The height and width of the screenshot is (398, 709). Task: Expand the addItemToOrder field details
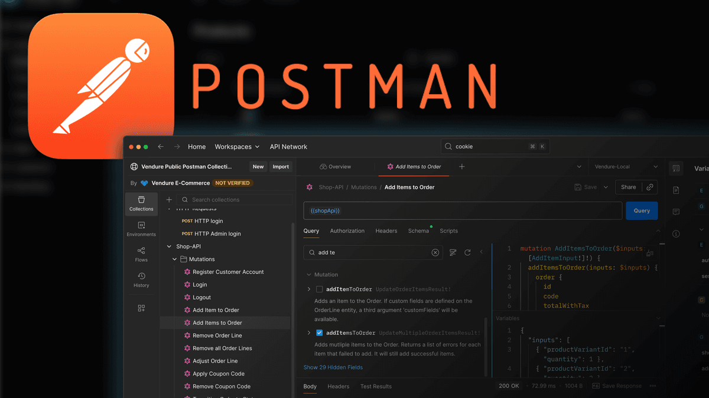pos(308,290)
